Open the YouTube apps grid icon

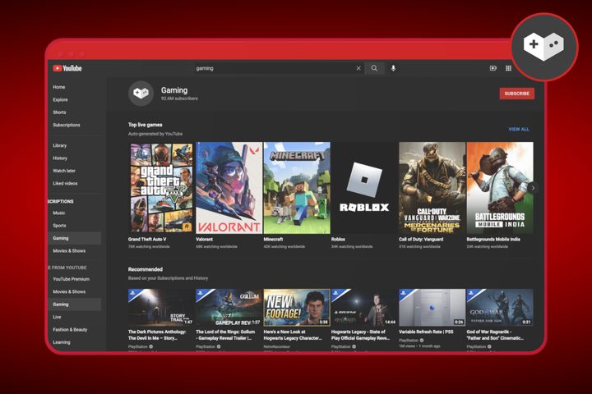[x=509, y=68]
